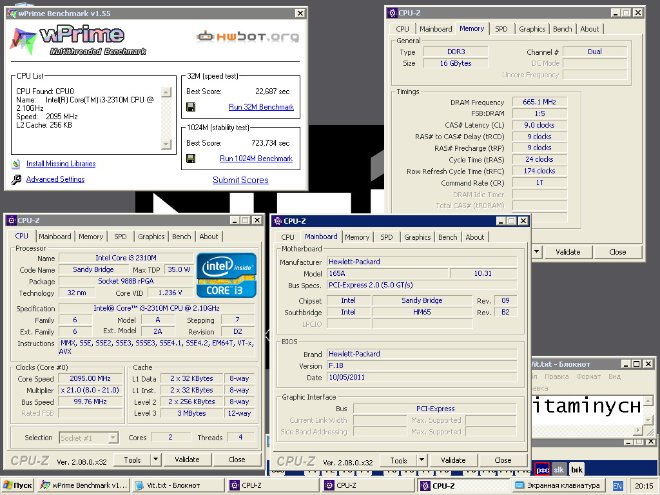Image resolution: width=660 pixels, height=495 pixels.
Task: Select the About tab in the Memory window
Action: [589, 29]
